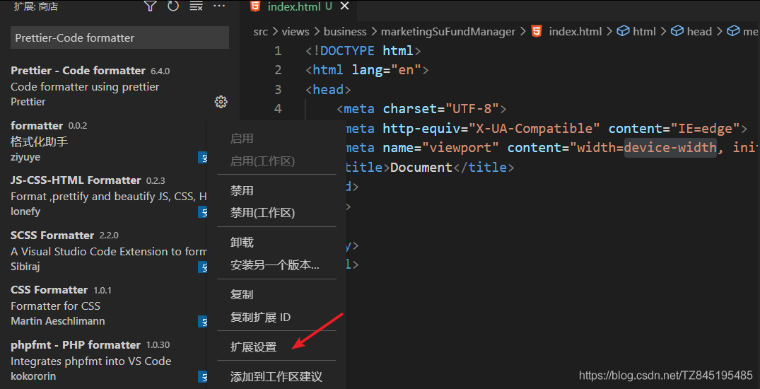Screen dimensions: 760x389
Task: Click 添加到工作区建议 menu item
Action: pyautogui.click(x=276, y=377)
